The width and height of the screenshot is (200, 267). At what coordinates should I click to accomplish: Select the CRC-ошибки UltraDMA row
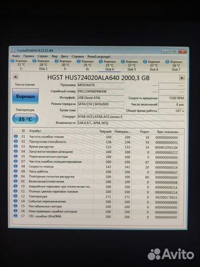[x=96, y=217]
